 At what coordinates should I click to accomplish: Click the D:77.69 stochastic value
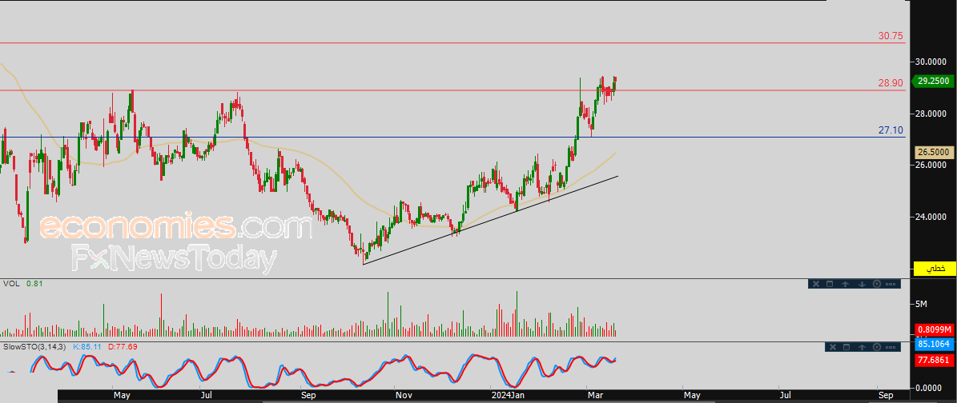click(123, 347)
